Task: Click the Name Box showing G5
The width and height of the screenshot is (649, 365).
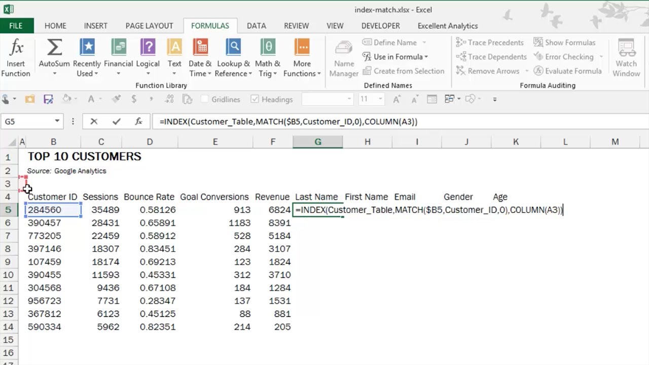Action: click(26, 122)
